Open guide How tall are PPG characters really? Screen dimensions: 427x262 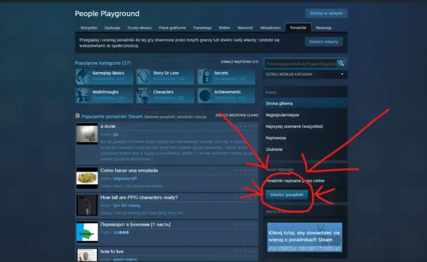(x=139, y=197)
